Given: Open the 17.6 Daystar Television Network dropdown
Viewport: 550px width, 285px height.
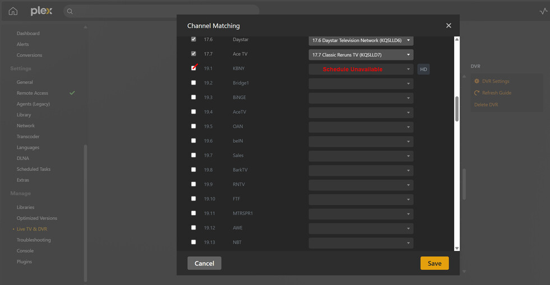Looking at the screenshot, I should tap(361, 40).
